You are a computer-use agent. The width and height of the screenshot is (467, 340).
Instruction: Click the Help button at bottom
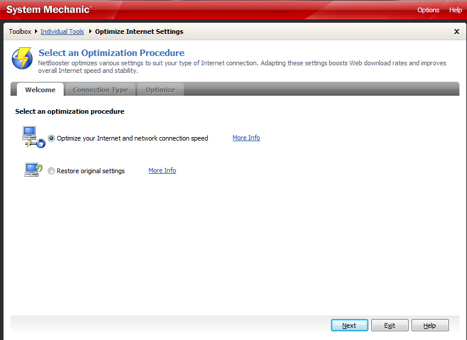click(x=430, y=325)
